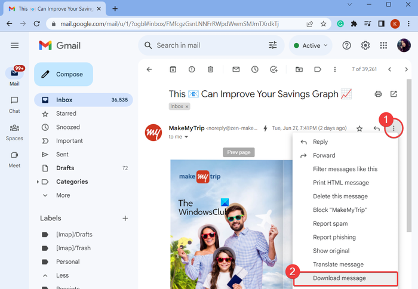Switch to Meet in the side rail
The width and height of the screenshot is (418, 289).
(14, 159)
